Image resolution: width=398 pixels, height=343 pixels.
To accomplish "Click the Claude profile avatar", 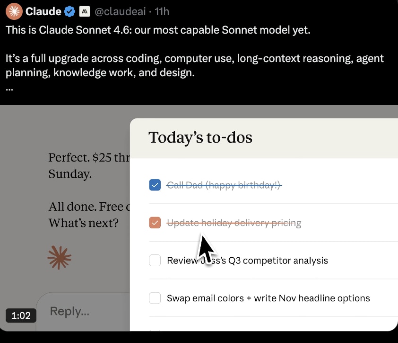I will pyautogui.click(x=14, y=11).
